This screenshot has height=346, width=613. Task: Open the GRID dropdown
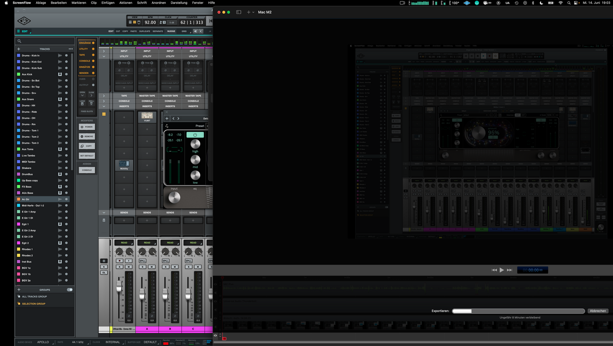(184, 31)
